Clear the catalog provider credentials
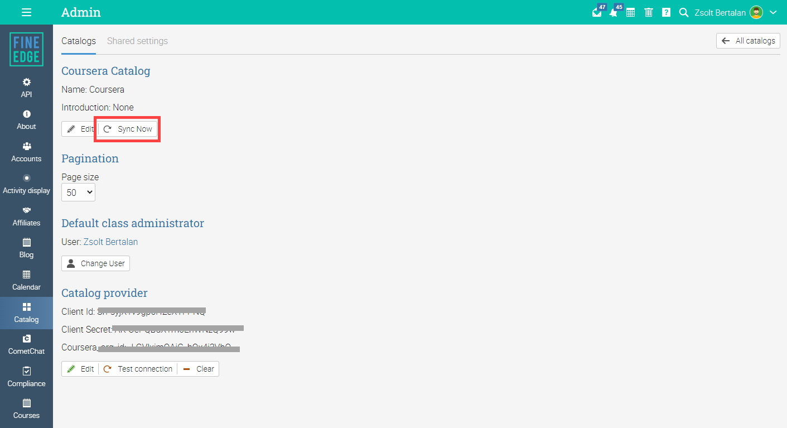Screen dimensions: 787x428 coord(199,369)
